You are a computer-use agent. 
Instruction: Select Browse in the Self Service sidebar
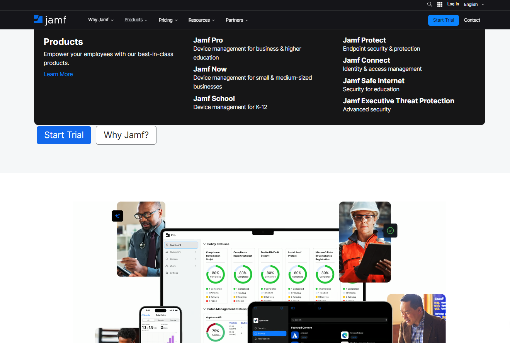(x=261, y=333)
